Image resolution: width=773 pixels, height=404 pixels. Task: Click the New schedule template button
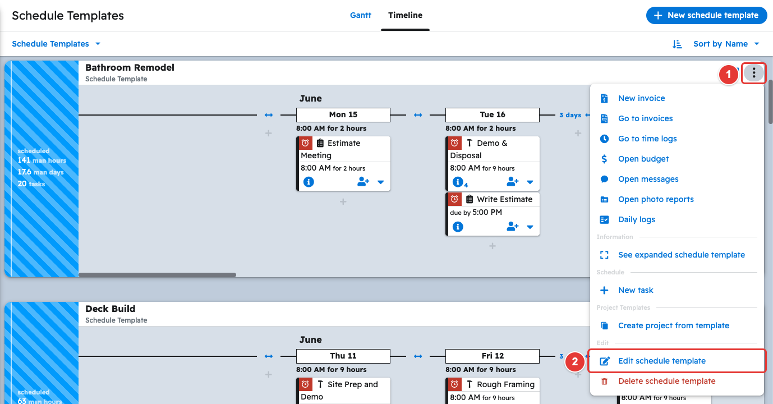[706, 15]
